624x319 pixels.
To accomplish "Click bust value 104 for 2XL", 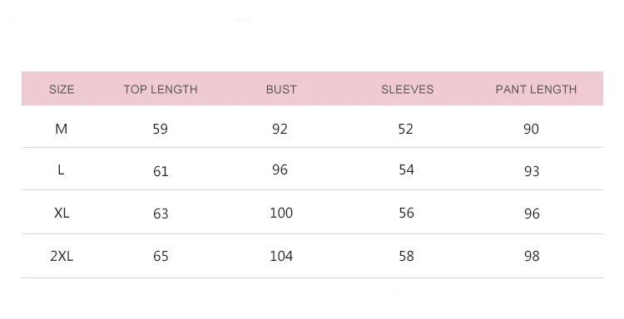I will pos(281,256).
